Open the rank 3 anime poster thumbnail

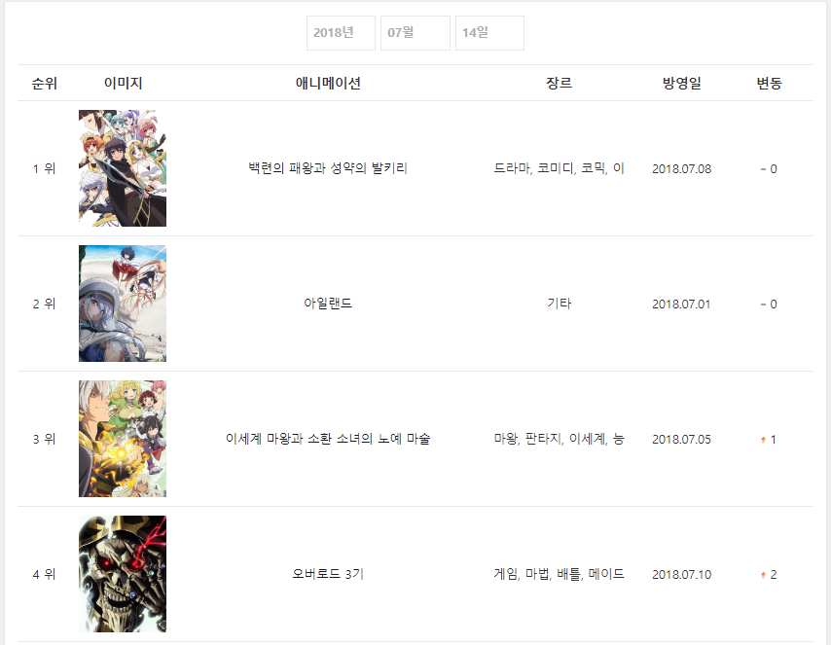tap(123, 439)
